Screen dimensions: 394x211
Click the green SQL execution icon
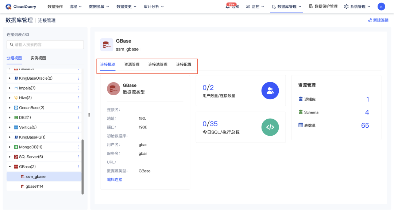pyautogui.click(x=270, y=127)
